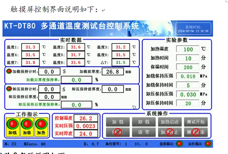
Task: Click the 工作指示 panel heading
Action: pyautogui.click(x=27, y=114)
